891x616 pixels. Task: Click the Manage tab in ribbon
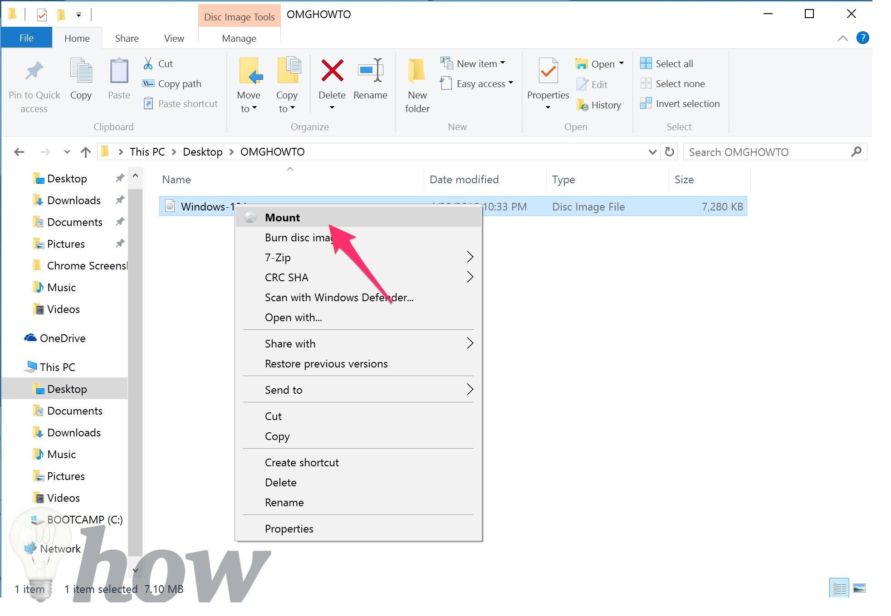(240, 37)
